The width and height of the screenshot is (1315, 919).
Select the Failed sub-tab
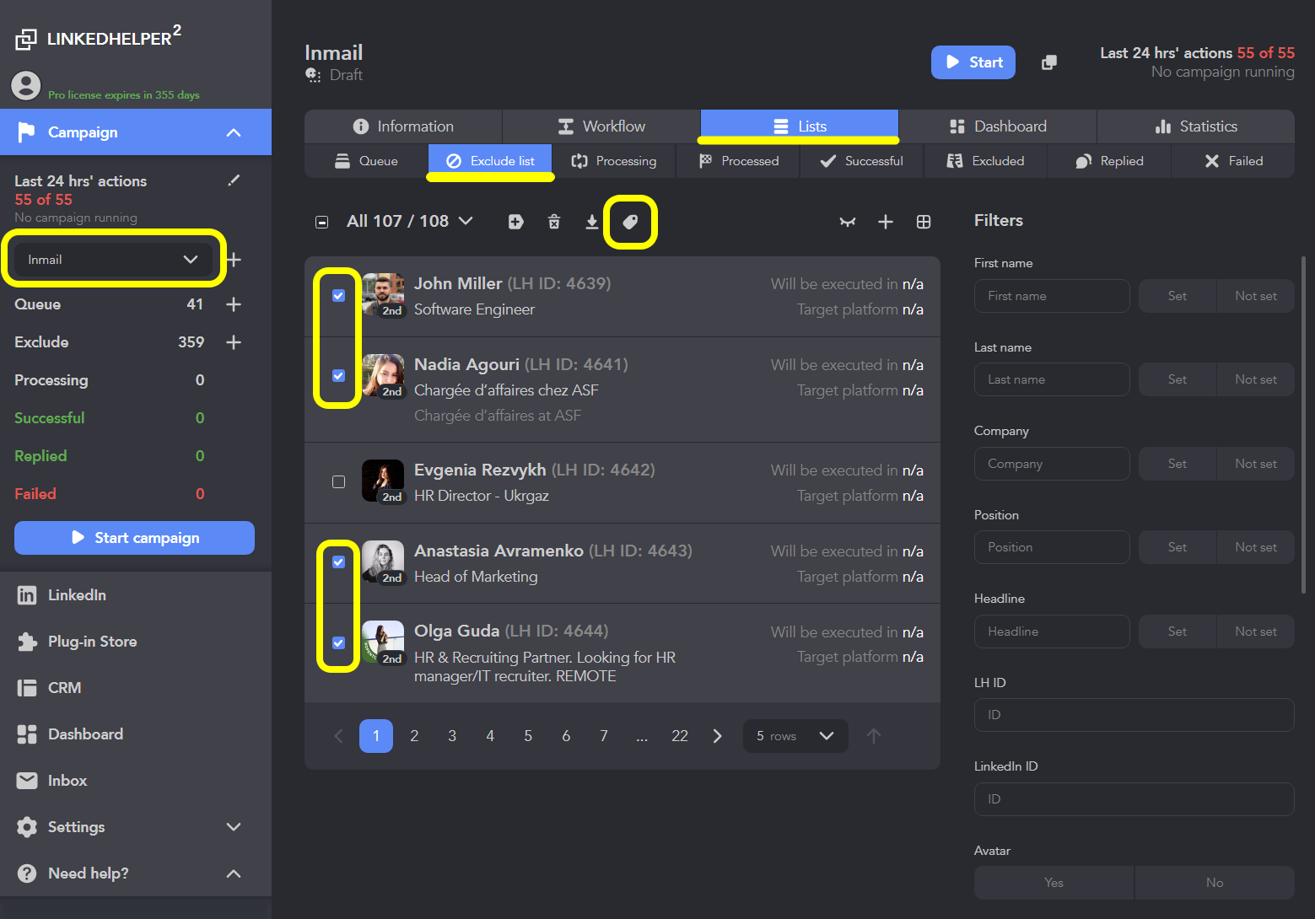tap(1233, 161)
